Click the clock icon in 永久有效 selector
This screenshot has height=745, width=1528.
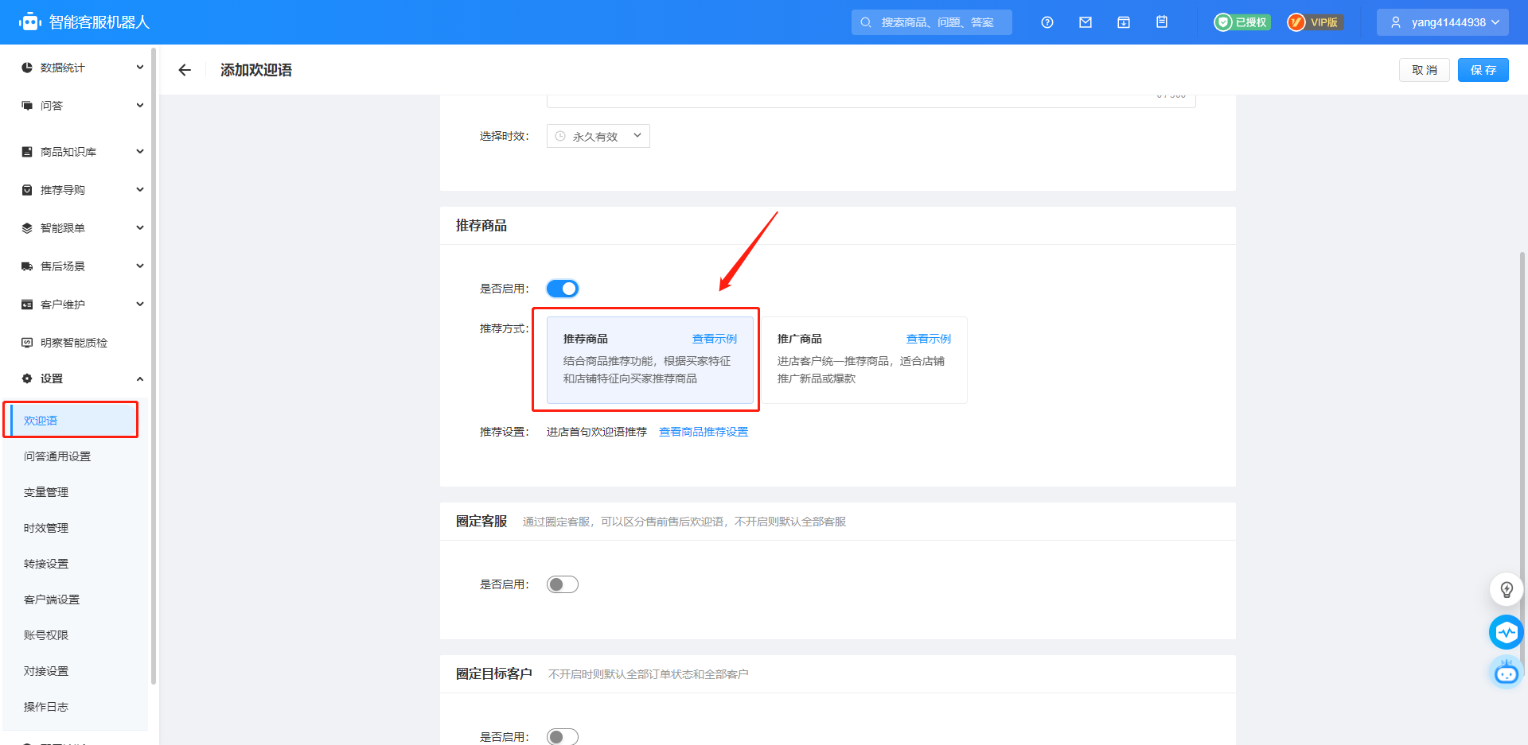[560, 136]
